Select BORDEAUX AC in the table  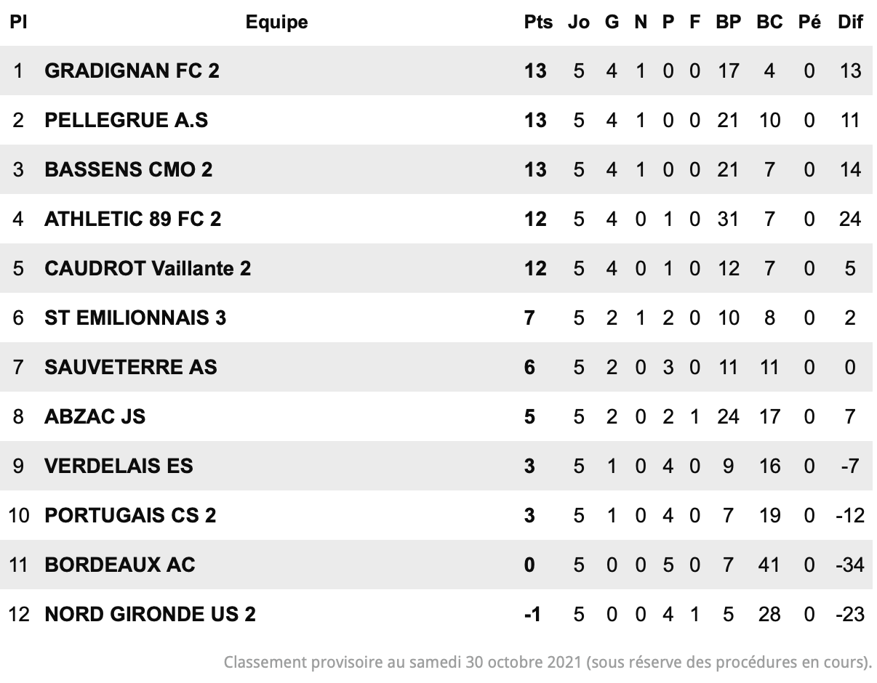[x=120, y=565]
